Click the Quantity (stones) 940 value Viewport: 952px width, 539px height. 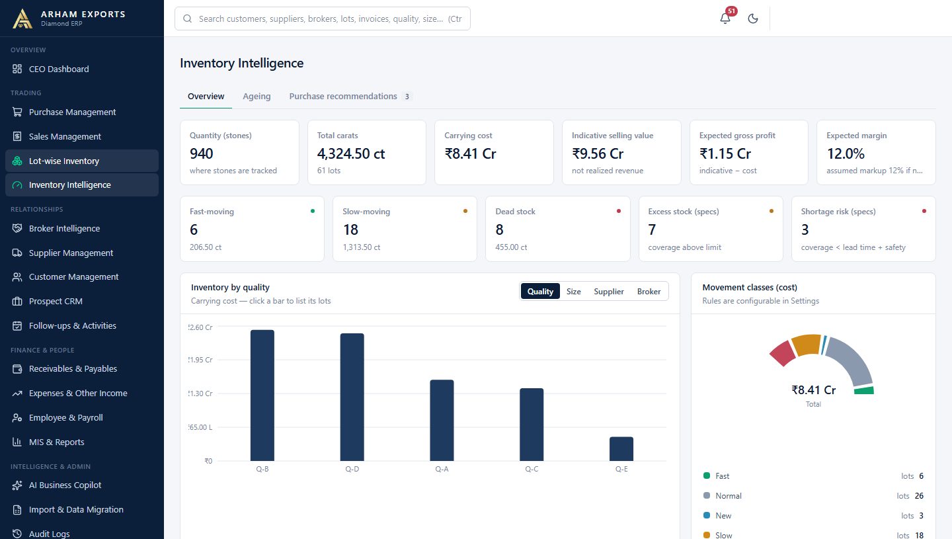202,153
